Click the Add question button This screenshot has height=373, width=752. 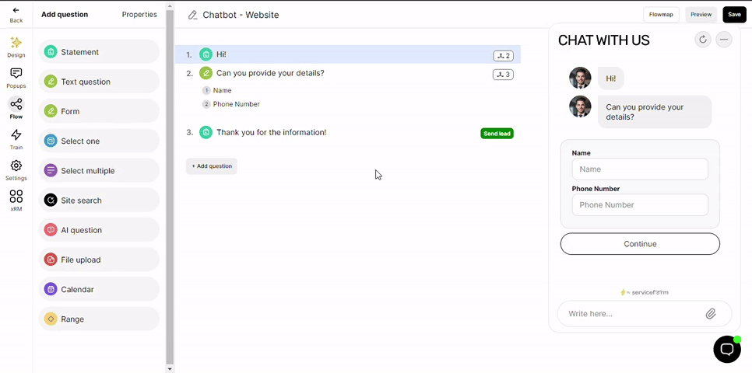[212, 166]
